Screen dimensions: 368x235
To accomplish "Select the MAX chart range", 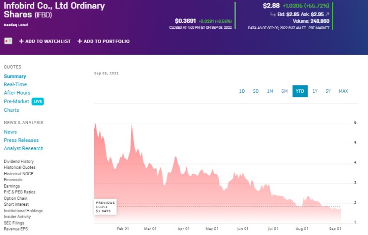I will coord(343,91).
